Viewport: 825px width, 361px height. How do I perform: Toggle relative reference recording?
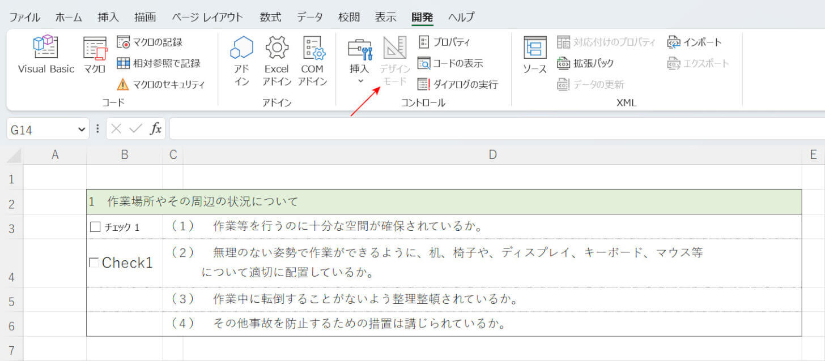(x=159, y=63)
